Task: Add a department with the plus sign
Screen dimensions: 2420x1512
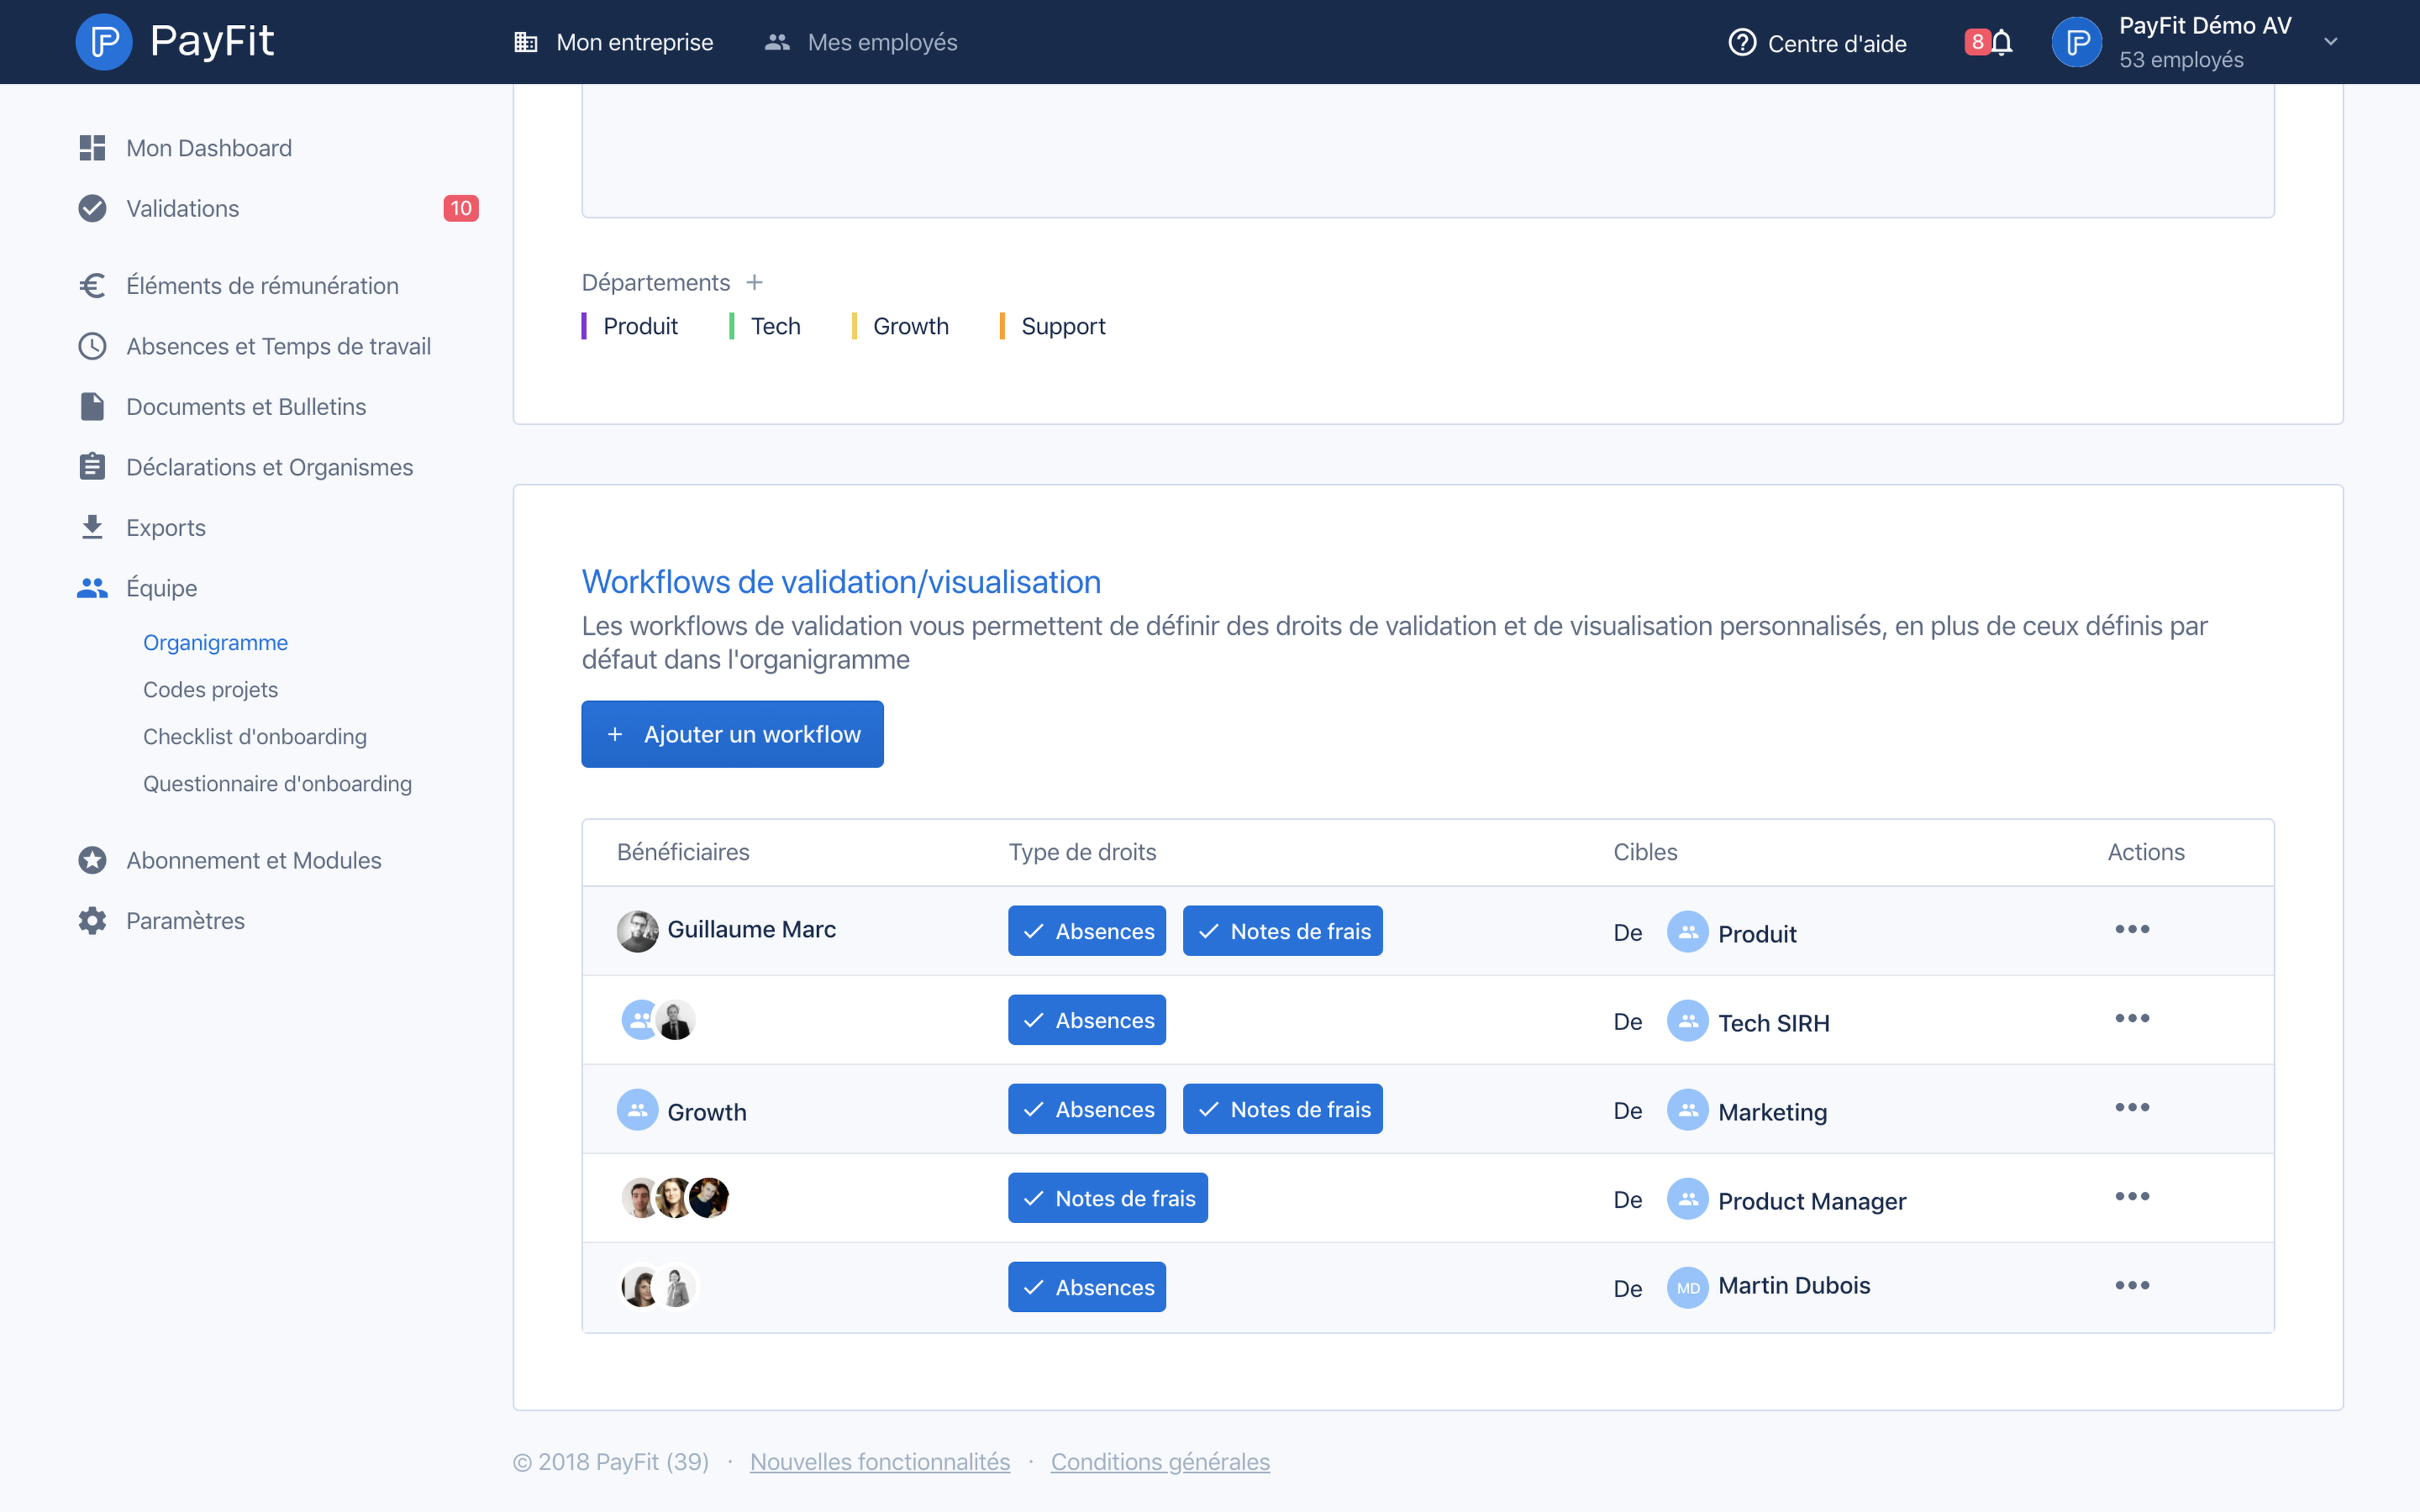Action: tap(755, 282)
